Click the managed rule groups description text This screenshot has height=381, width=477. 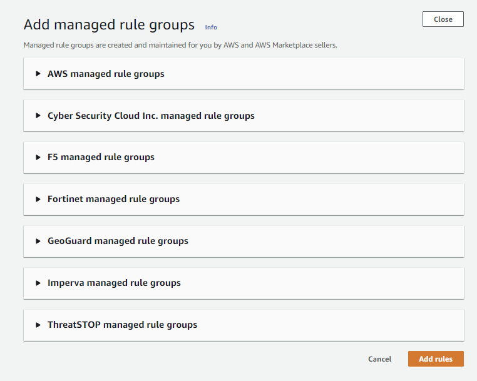click(180, 45)
